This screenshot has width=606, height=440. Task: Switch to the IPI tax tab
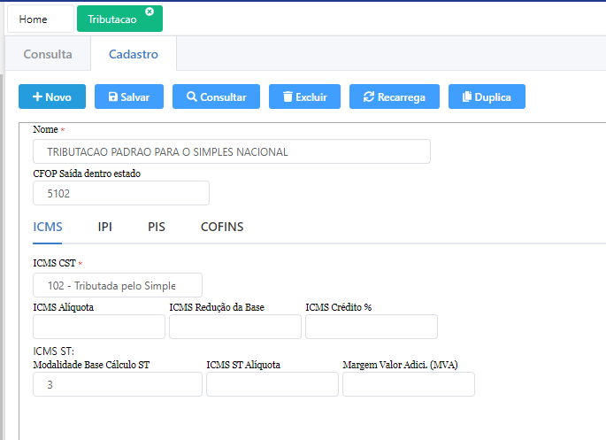(x=105, y=227)
